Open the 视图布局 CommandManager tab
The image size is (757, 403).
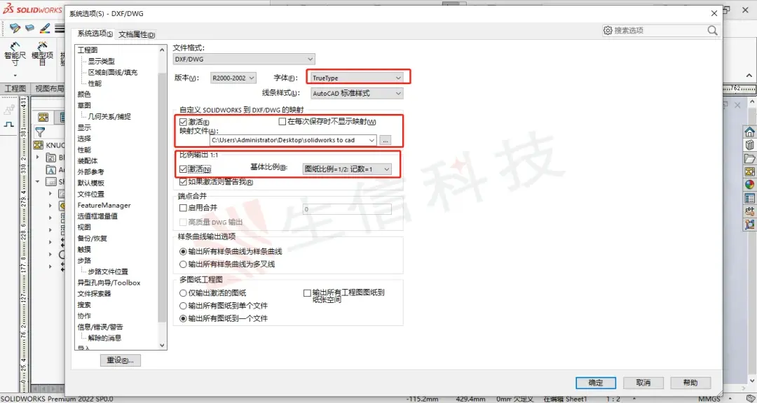click(x=49, y=89)
